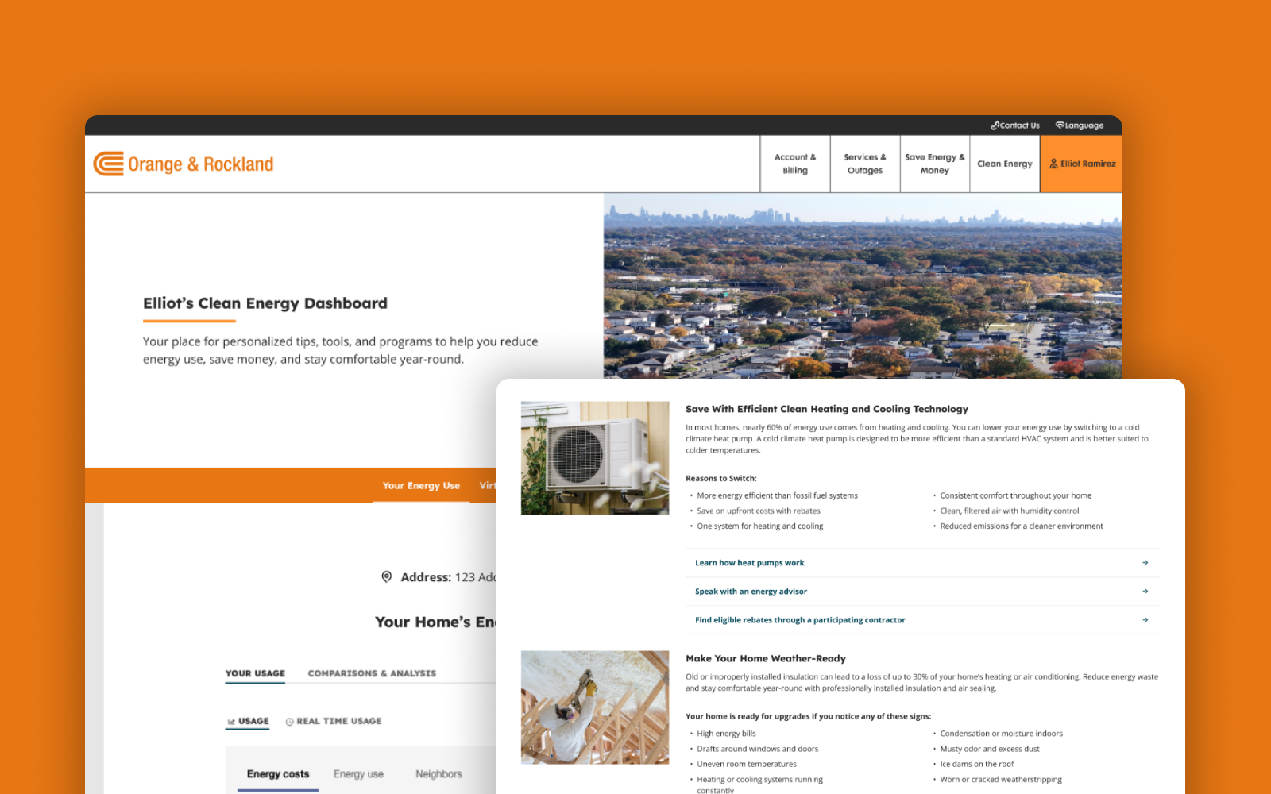Select the Neighbors tab
Screen dimensions: 1271x794
pos(438,774)
